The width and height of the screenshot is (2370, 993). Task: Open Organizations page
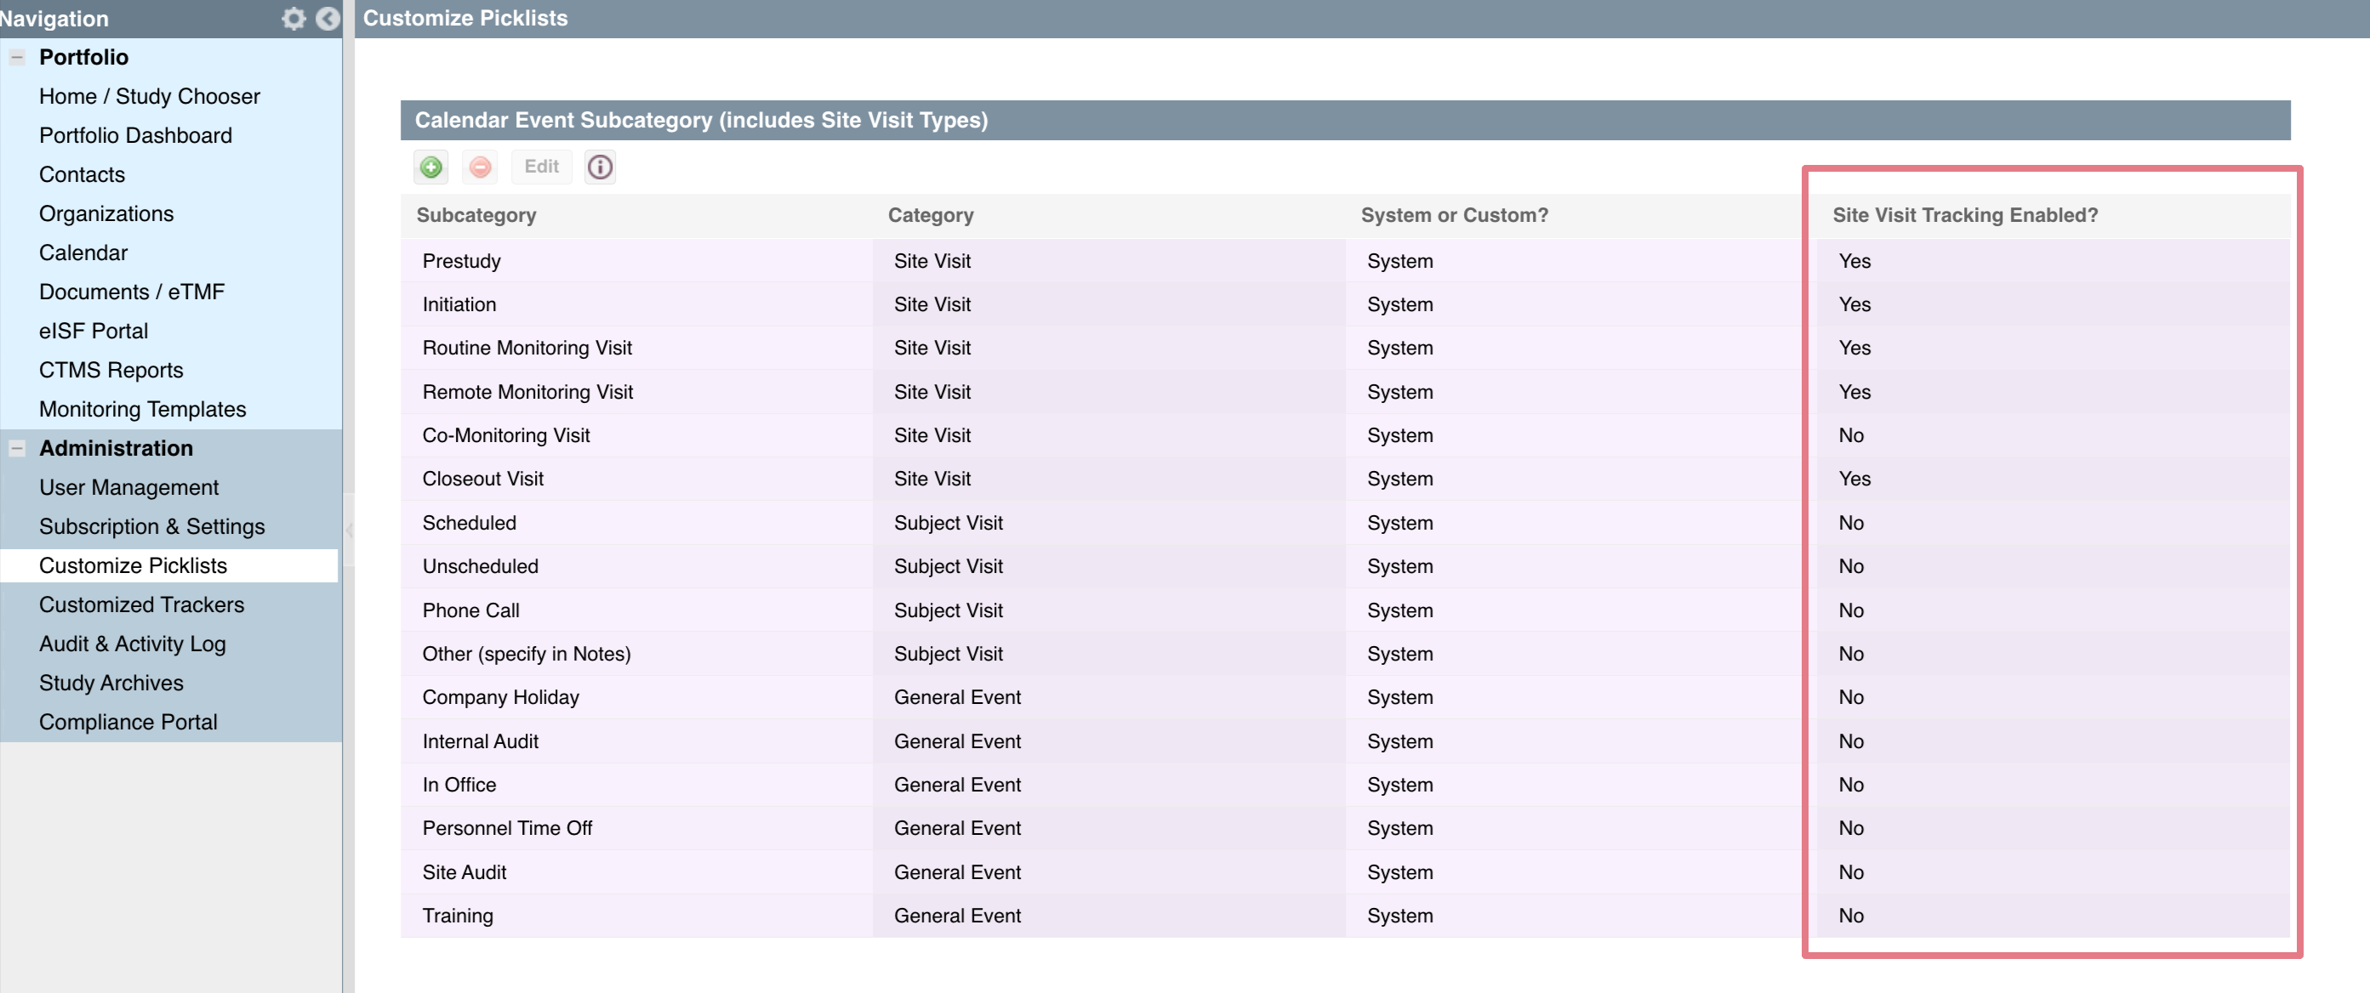(105, 213)
